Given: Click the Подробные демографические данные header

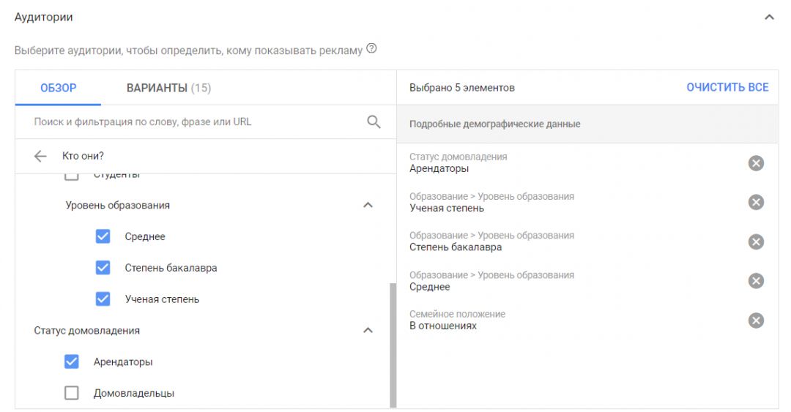Looking at the screenshot, I should click(587, 124).
